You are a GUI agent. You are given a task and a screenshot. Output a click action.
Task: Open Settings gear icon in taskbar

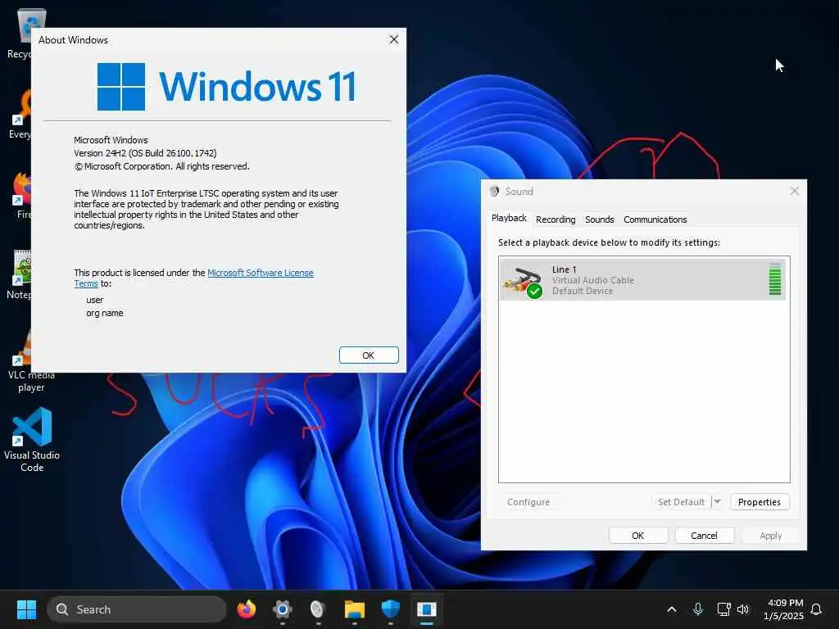tap(283, 609)
